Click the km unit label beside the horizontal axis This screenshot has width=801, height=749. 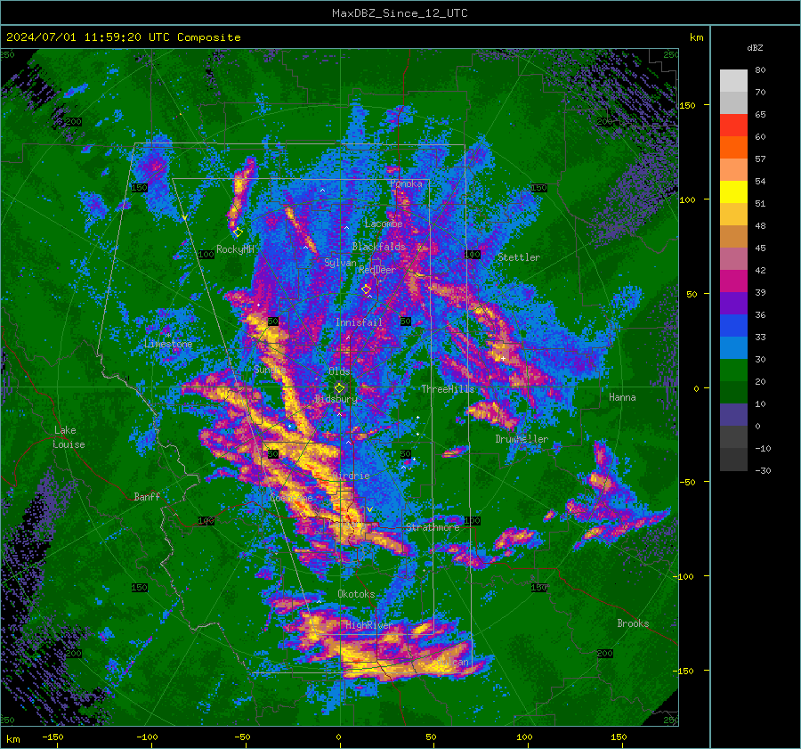pyautogui.click(x=12, y=739)
